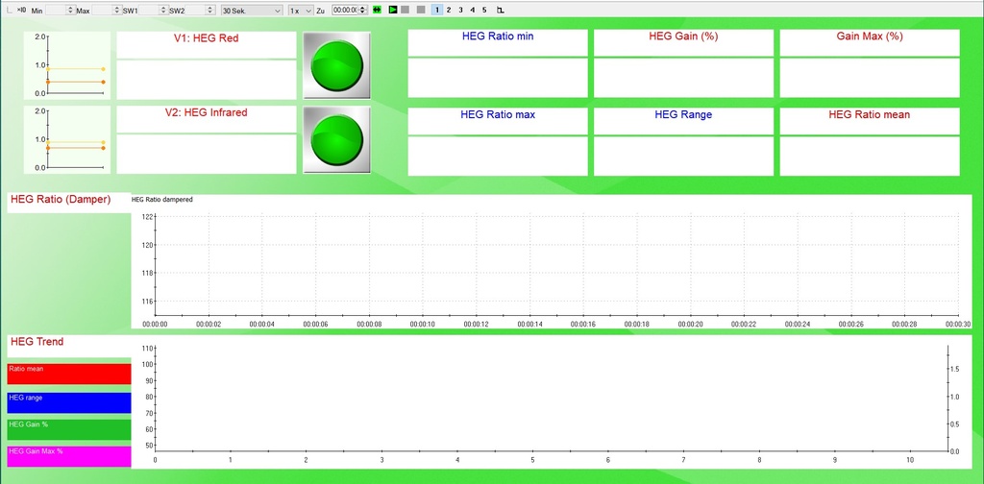Click the V1 HEG Red green indicator light
The image size is (984, 484).
tap(337, 65)
